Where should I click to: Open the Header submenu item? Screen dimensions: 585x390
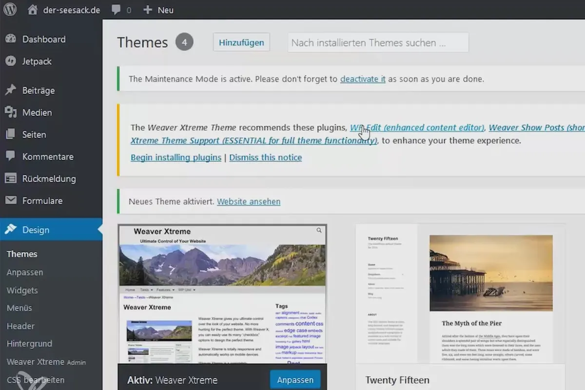pyautogui.click(x=20, y=326)
